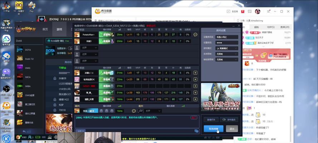Click the chat bubble icon in PotatoMan's row
The image size is (318, 143).
pos(195,35)
